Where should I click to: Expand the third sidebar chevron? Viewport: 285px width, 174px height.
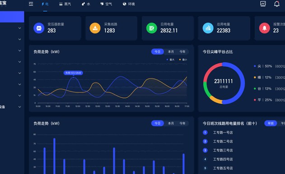pyautogui.click(x=19, y=50)
